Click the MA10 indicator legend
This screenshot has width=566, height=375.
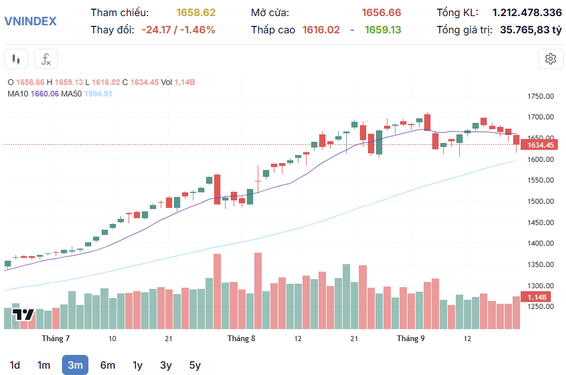coord(33,94)
